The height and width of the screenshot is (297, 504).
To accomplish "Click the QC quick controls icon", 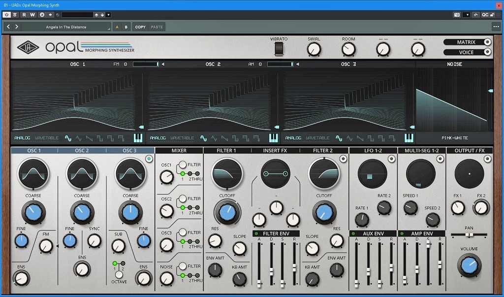I will coord(485,15).
